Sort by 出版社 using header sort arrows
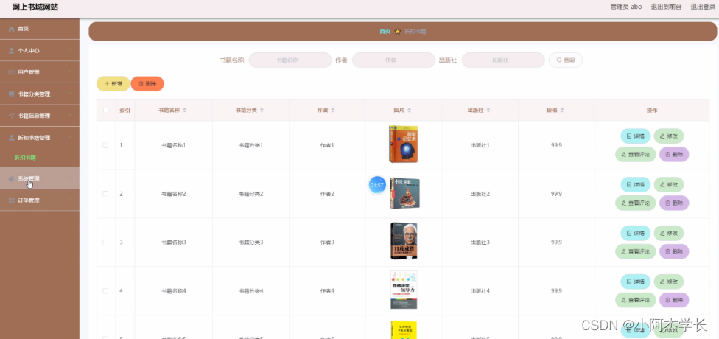Image resolution: width=719 pixels, height=339 pixels. tap(488, 111)
